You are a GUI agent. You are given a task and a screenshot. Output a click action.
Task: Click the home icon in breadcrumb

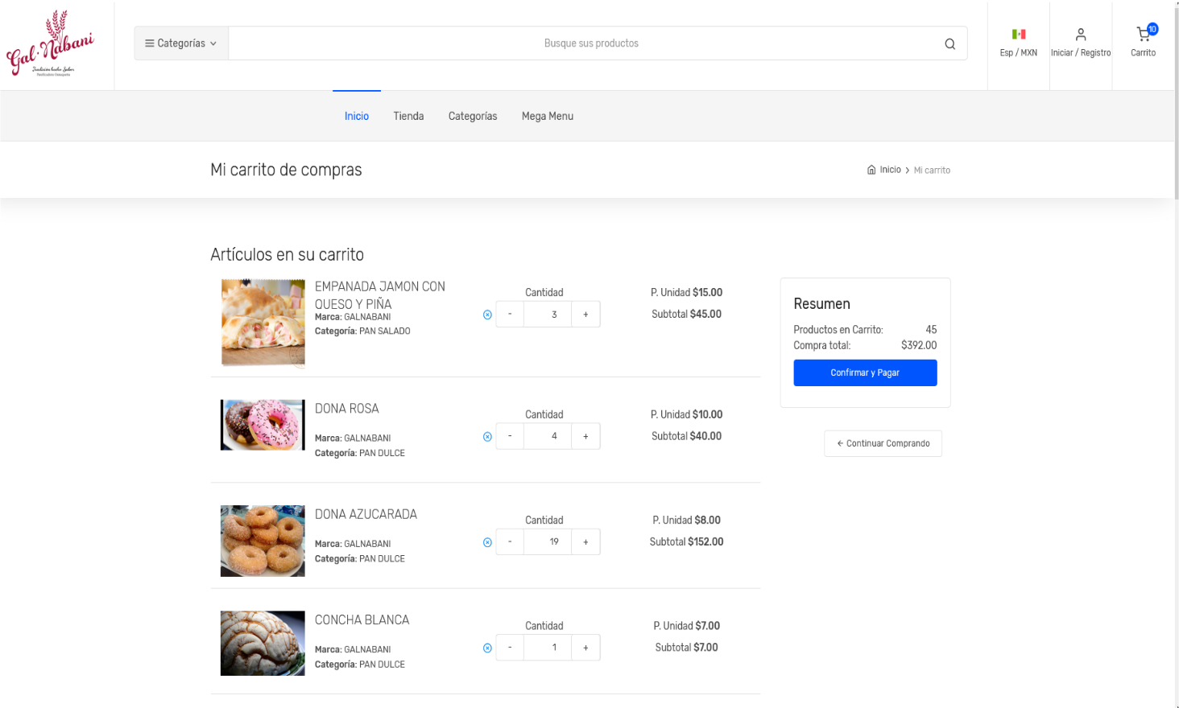click(871, 170)
